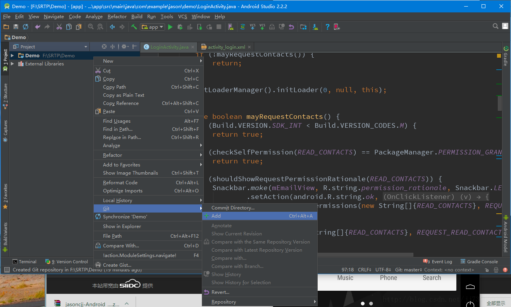Run the app with the green play icon
This screenshot has height=307, width=511.
click(x=170, y=27)
